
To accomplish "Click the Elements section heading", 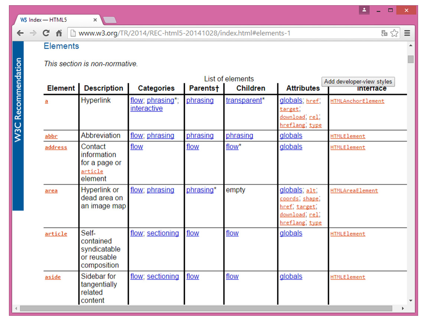I will pos(61,46).
